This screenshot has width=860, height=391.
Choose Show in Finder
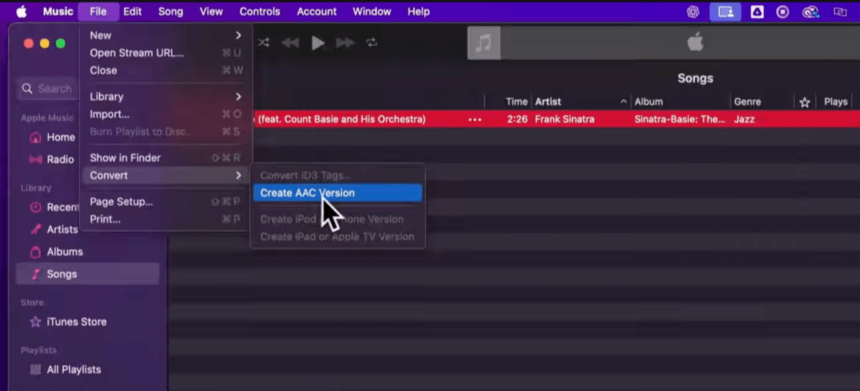coord(166,158)
